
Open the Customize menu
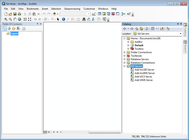pos(89,9)
